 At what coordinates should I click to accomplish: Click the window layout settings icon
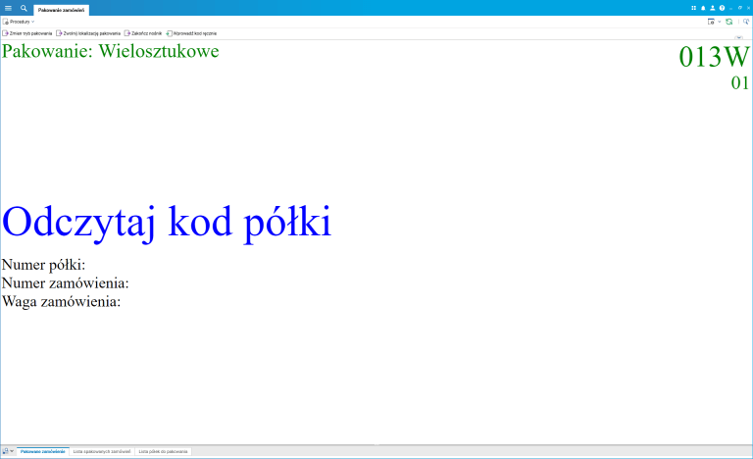tap(711, 22)
